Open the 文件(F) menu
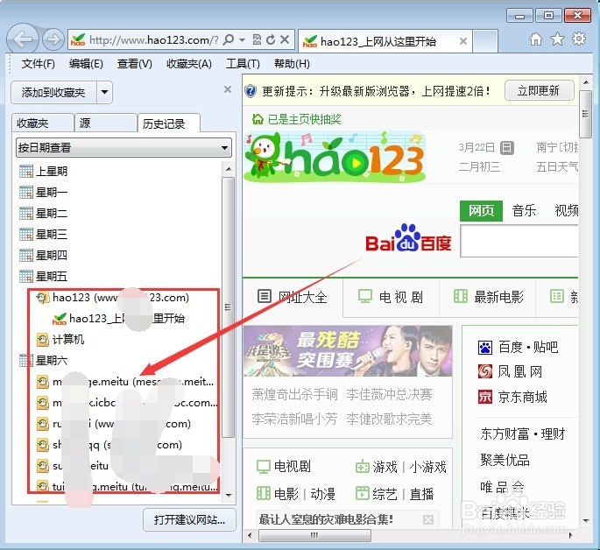This screenshot has width=600, height=550. tap(39, 63)
